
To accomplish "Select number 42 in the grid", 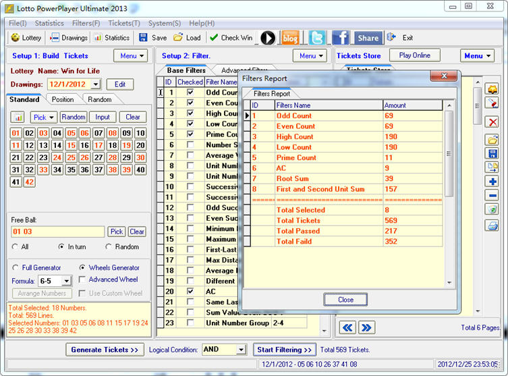I will click(x=29, y=182).
